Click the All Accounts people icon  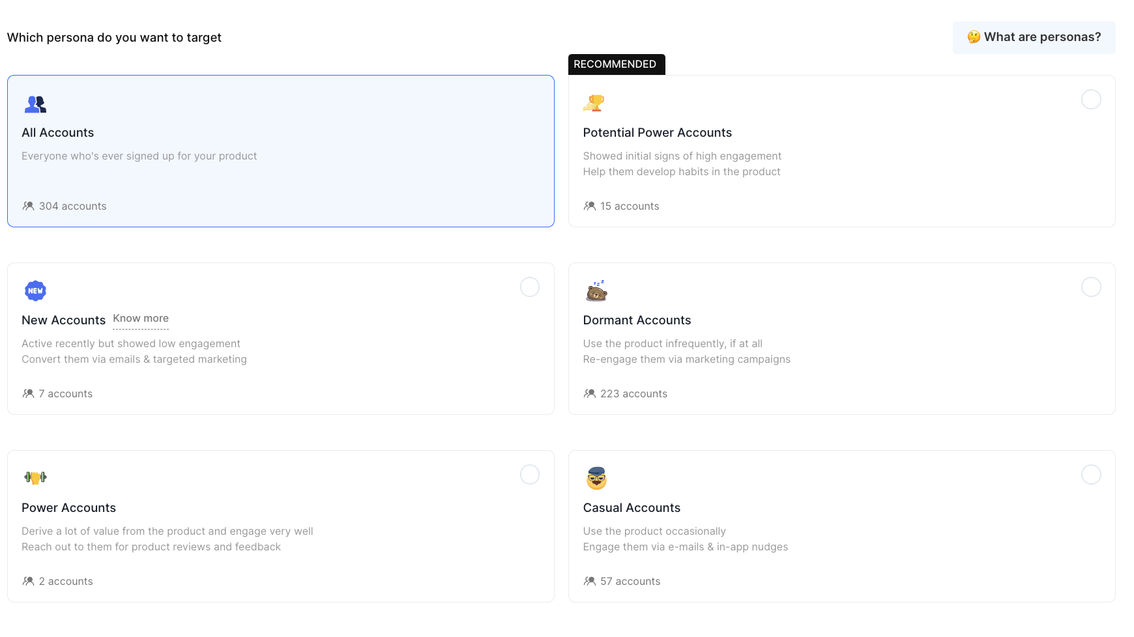(35, 104)
